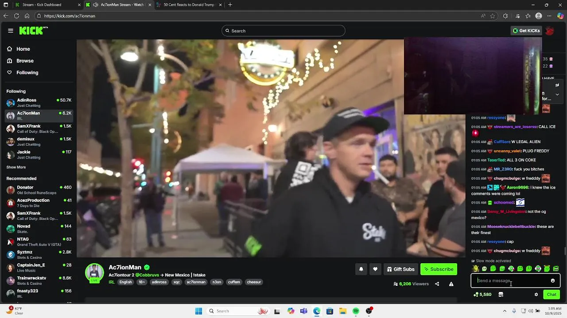The height and width of the screenshot is (318, 567).
Task: Open the channel points shop icon
Action: click(x=501, y=295)
